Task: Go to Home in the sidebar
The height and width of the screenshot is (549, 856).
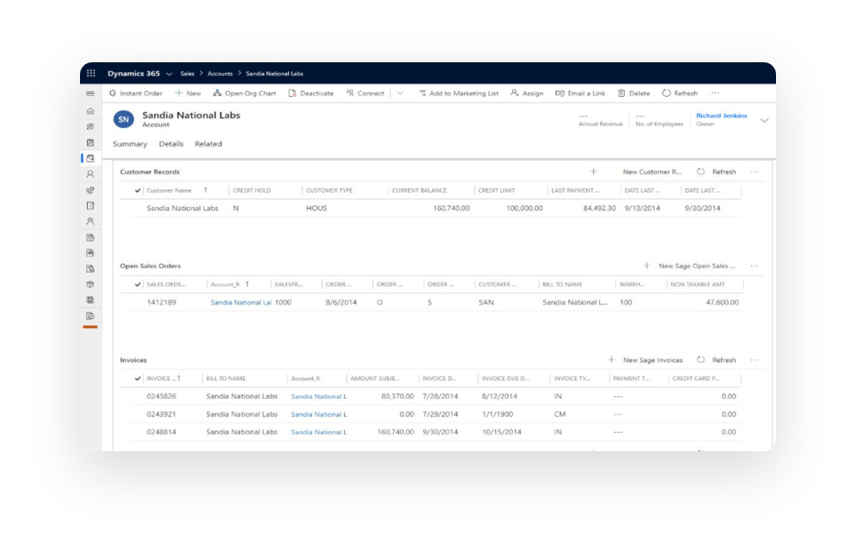Action: (91, 111)
